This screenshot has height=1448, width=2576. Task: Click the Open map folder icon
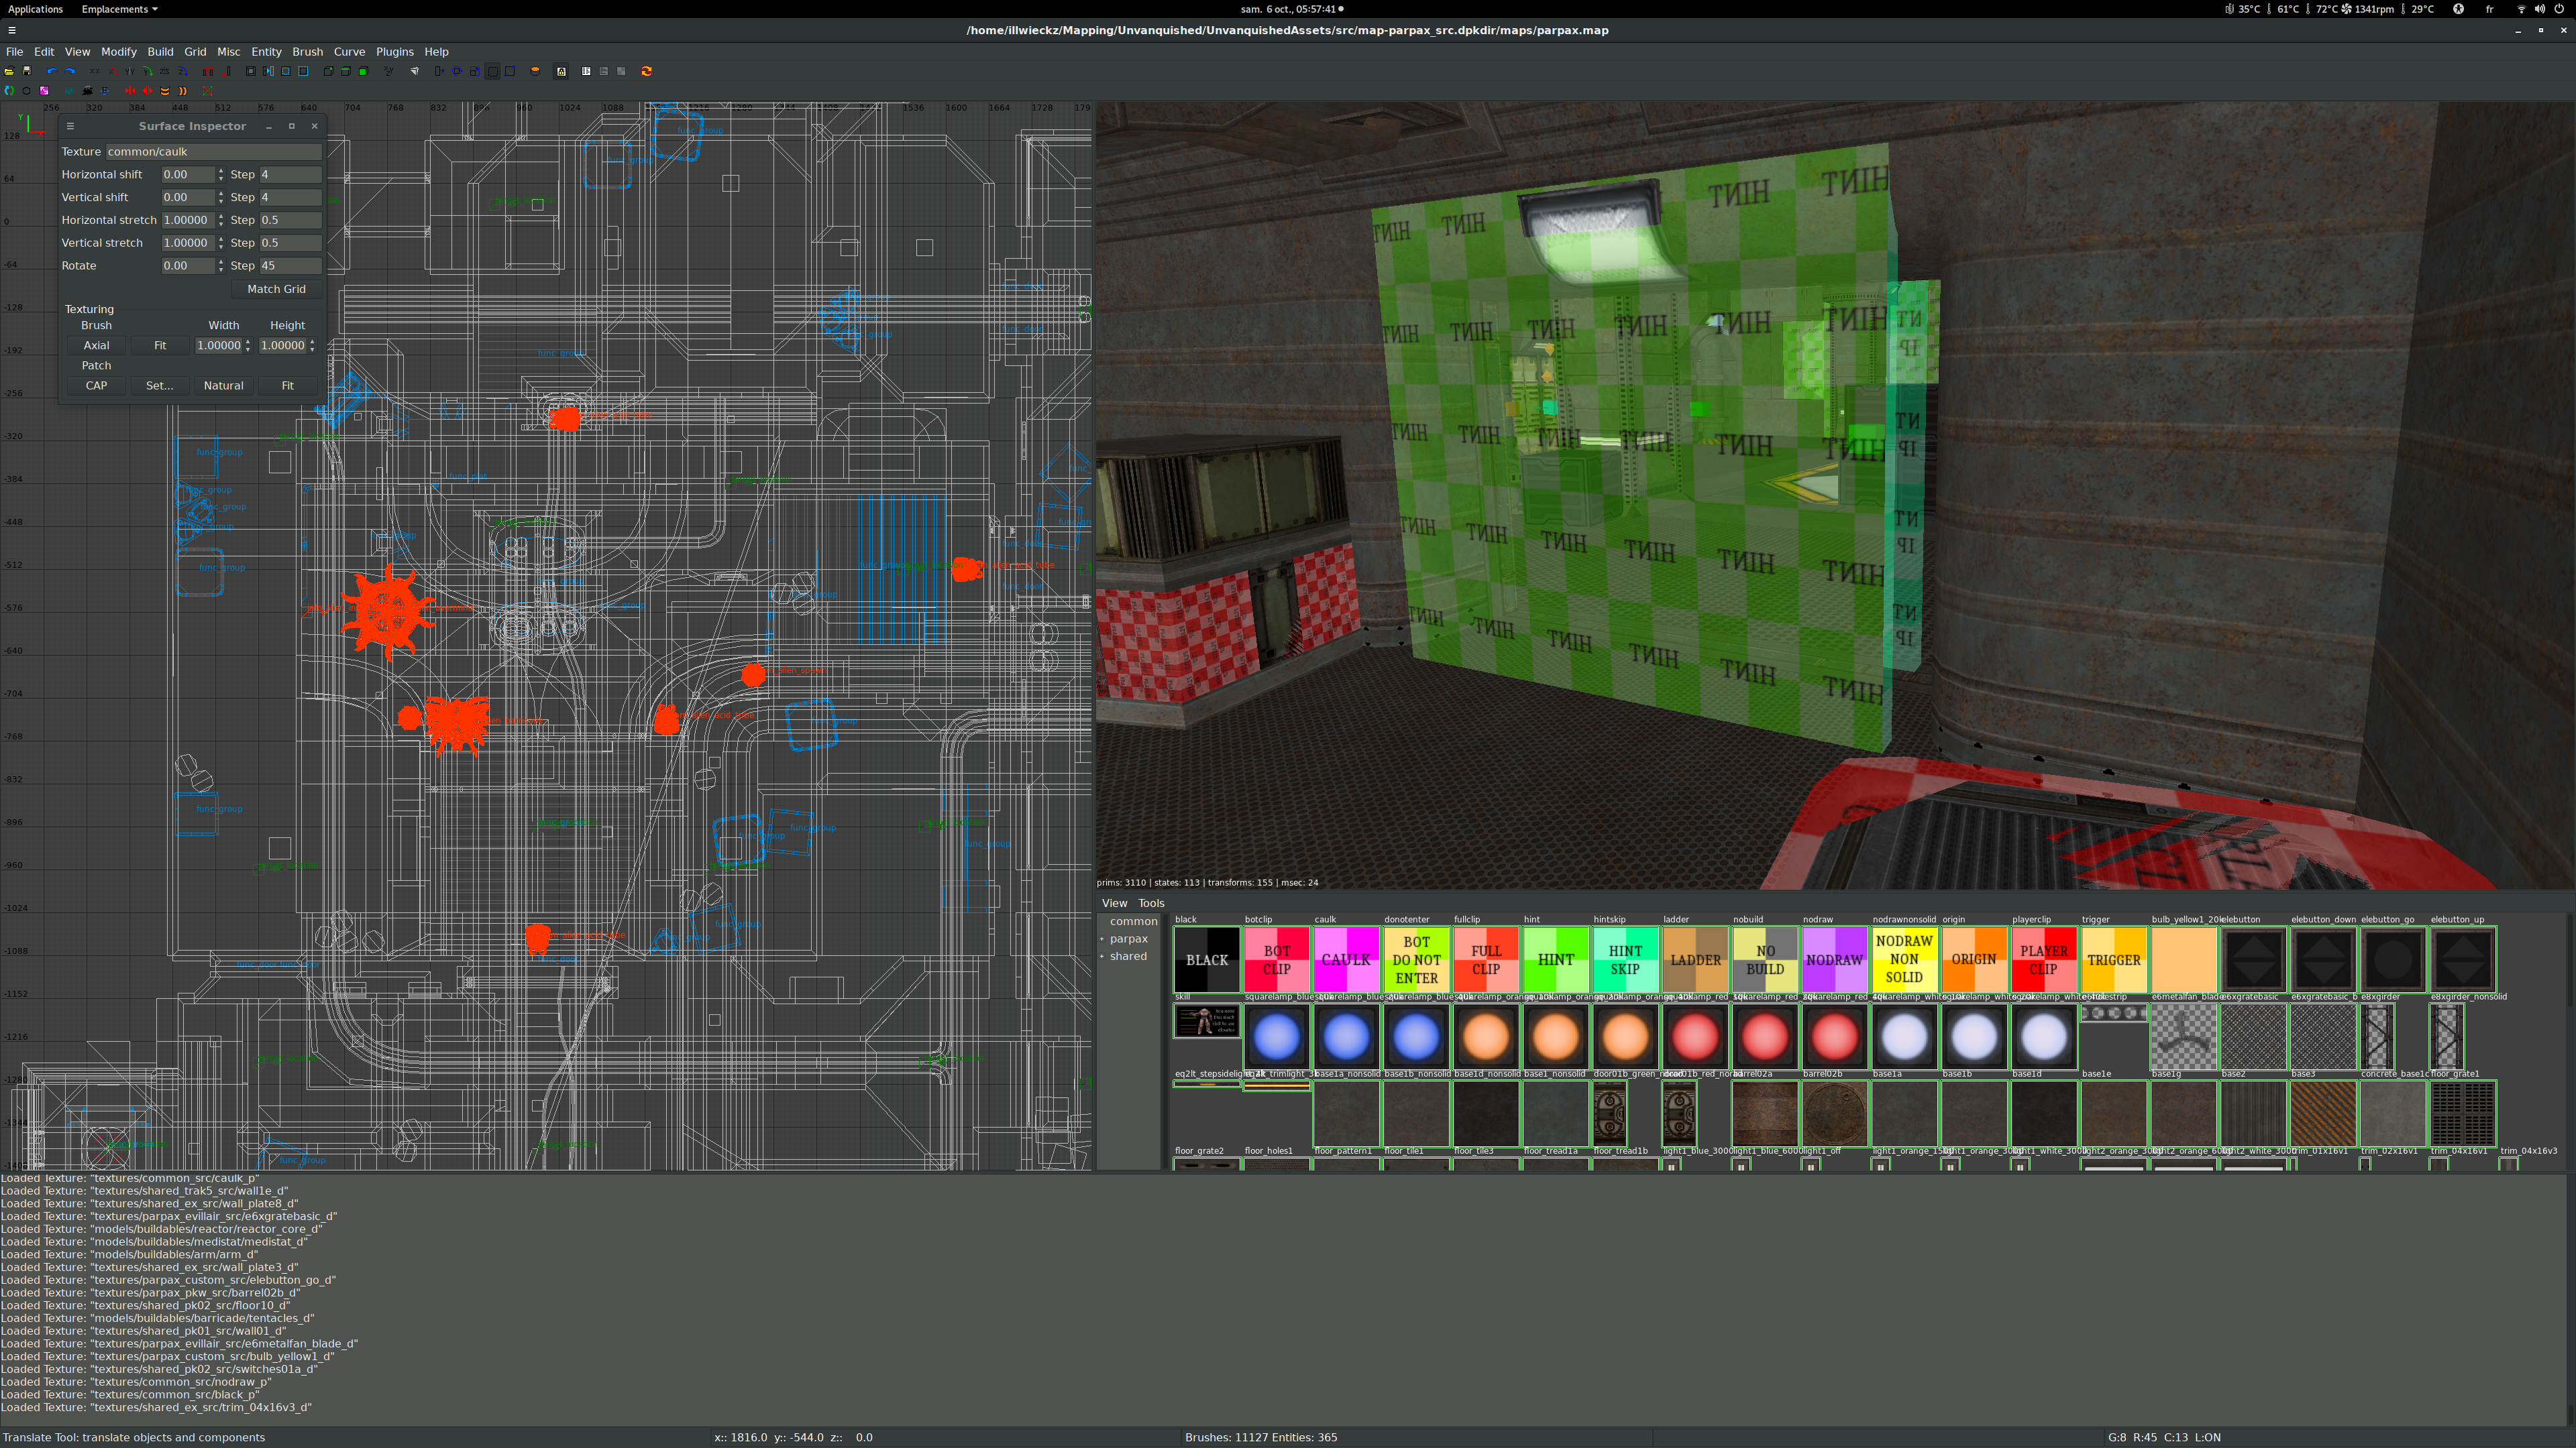pyautogui.click(x=9, y=71)
